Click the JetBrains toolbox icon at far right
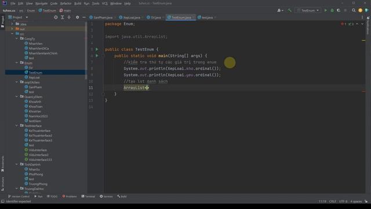Screen dimensions: 371x209 point(366,10)
